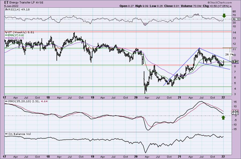Click the Open 8.27 value
Screen dimensions: 241x159
(127, 6)
